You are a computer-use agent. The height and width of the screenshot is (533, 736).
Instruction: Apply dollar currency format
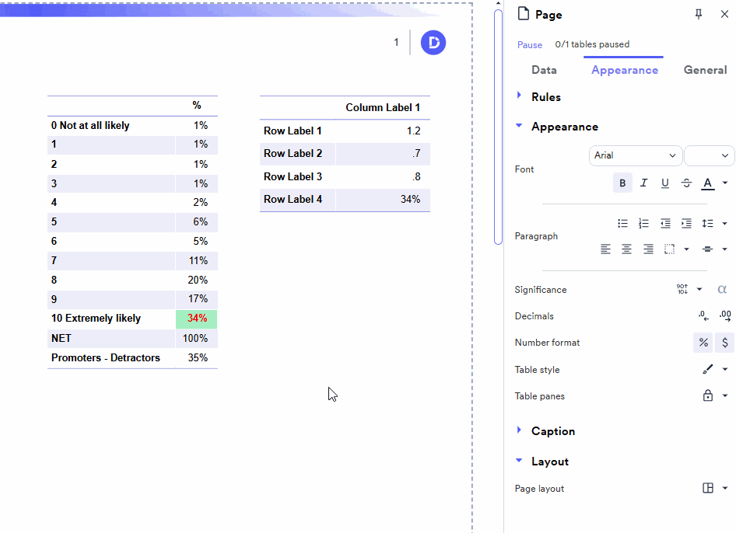[x=725, y=343]
